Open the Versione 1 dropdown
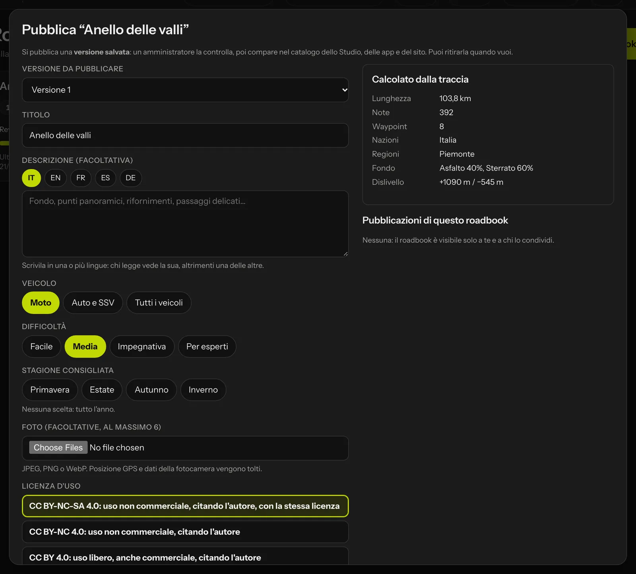Screen dimensions: 636x574 pyautogui.click(x=185, y=90)
